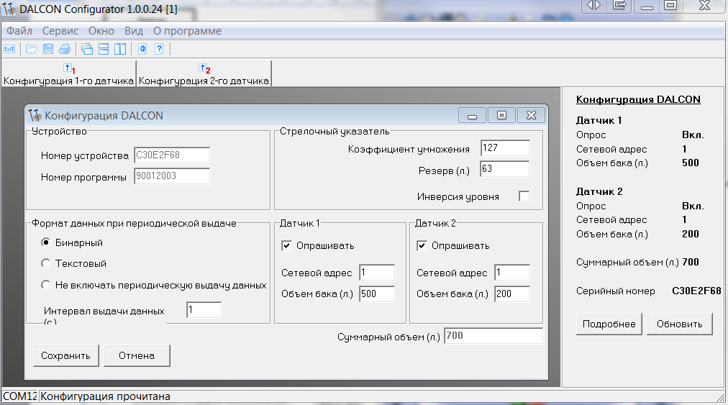Click the Сохранить button
The image size is (728, 405).
(x=66, y=356)
